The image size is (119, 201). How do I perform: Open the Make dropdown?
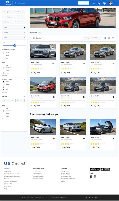(14, 27)
